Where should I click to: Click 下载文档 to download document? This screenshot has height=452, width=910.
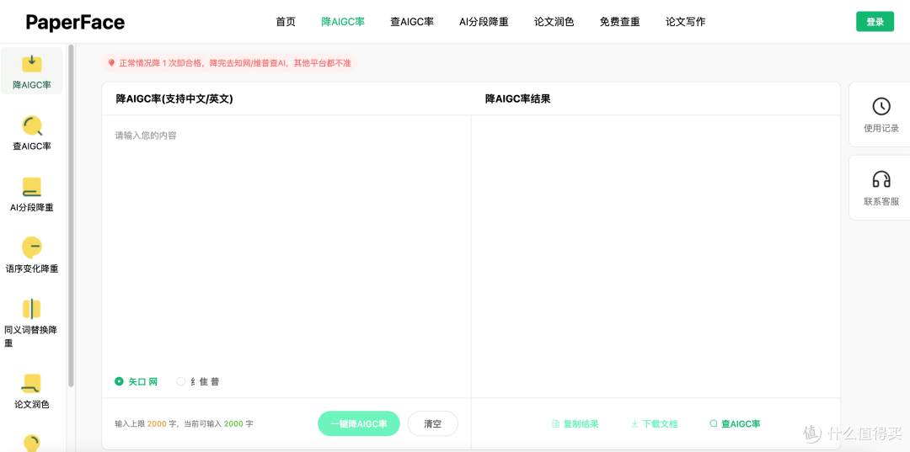[654, 423]
